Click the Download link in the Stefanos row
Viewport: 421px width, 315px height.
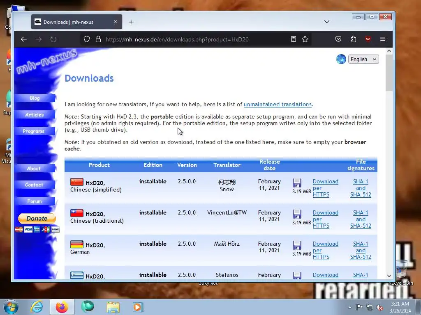coord(326,275)
